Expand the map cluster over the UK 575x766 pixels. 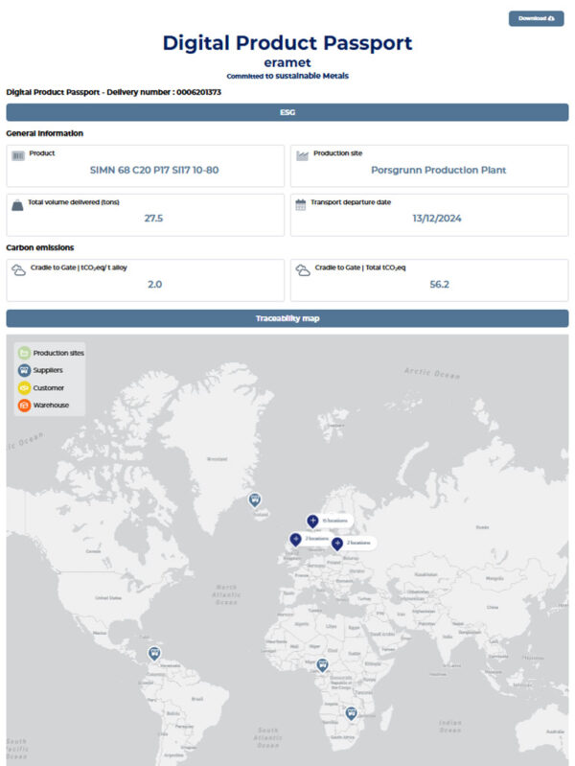click(295, 539)
